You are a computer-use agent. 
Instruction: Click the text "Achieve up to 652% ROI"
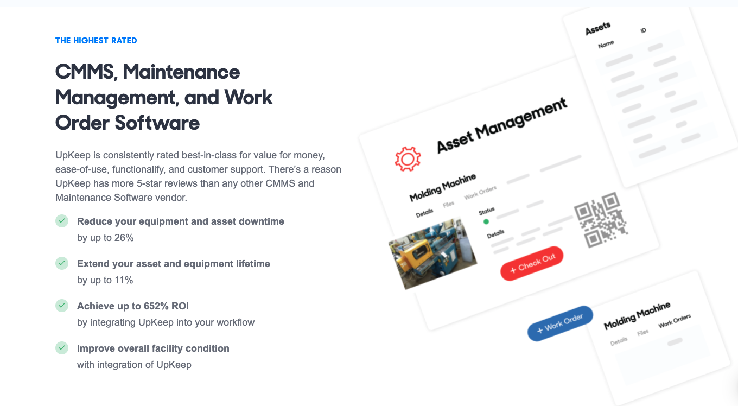click(133, 306)
